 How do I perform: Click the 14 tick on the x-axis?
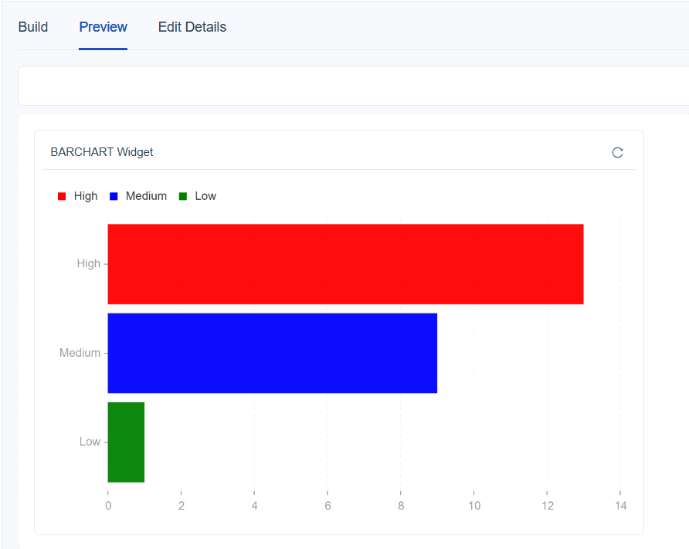click(619, 506)
